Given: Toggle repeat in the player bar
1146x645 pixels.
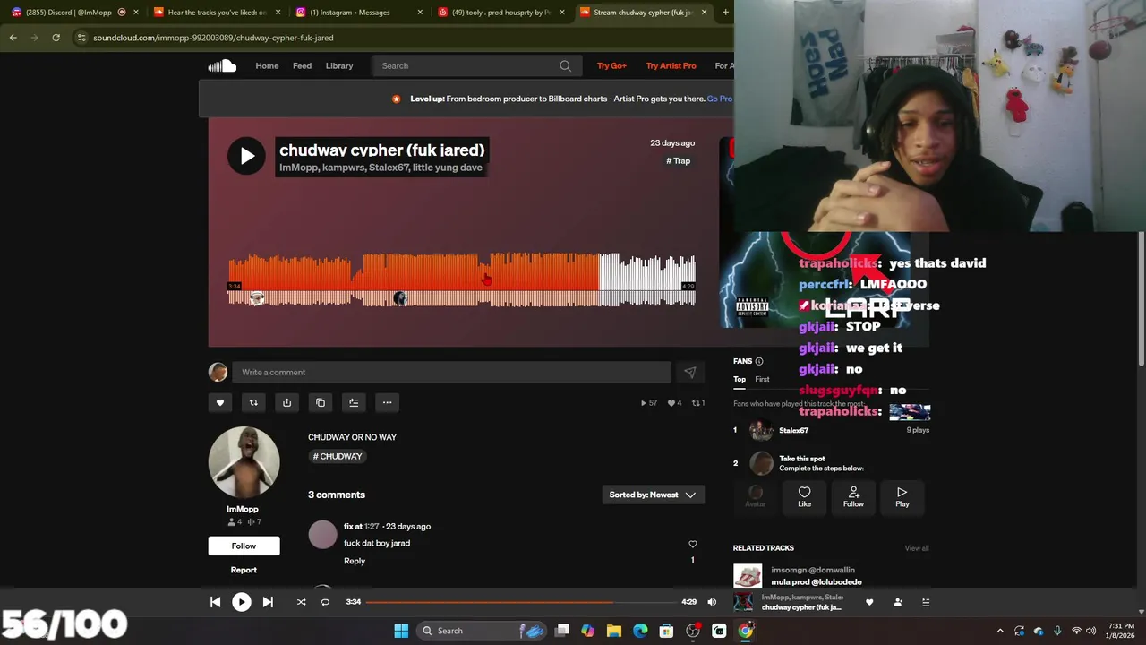Looking at the screenshot, I should click(325, 602).
